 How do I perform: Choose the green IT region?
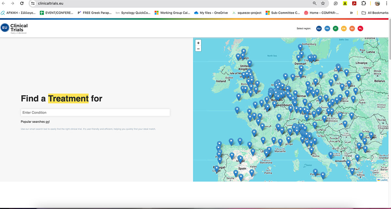click(336, 29)
